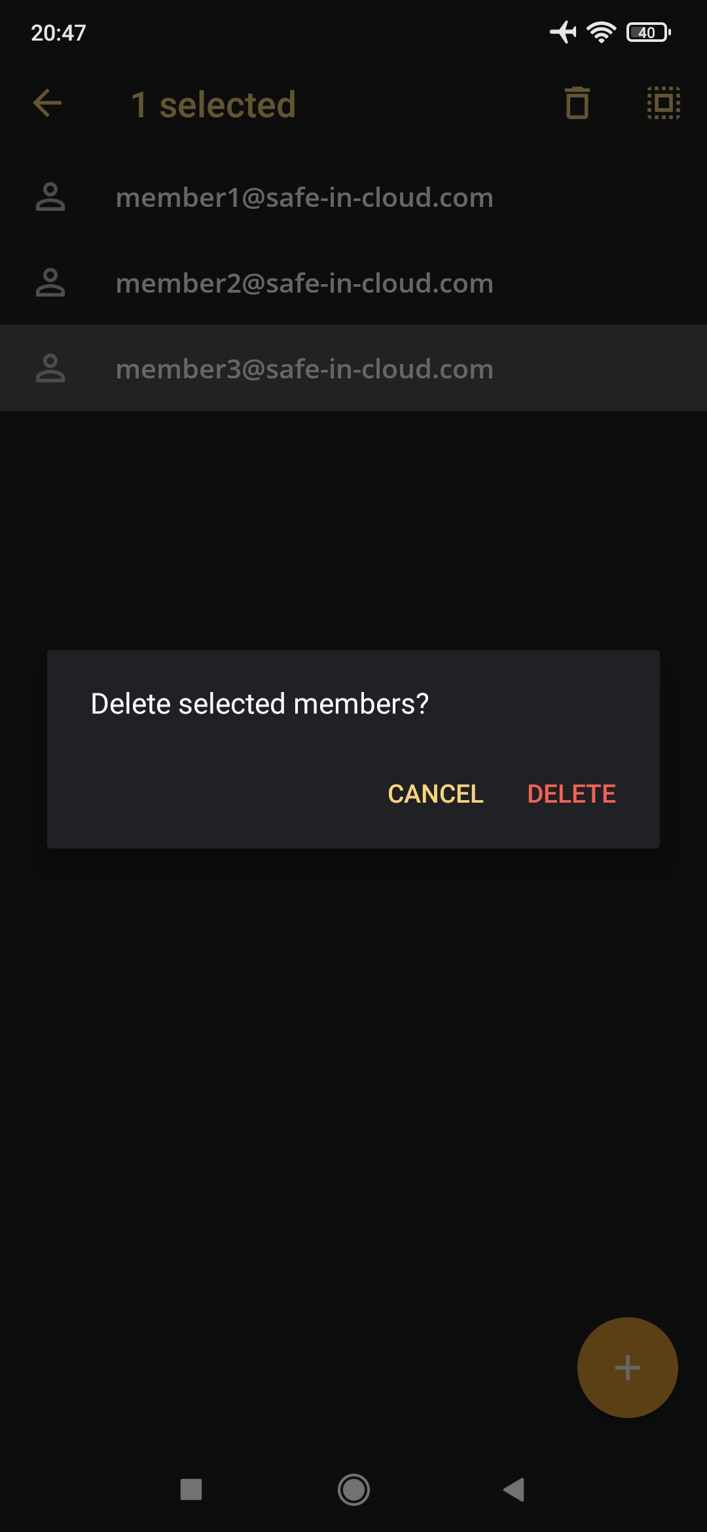Tap the recent apps square button
Image resolution: width=707 pixels, height=1532 pixels.
tap(191, 1489)
